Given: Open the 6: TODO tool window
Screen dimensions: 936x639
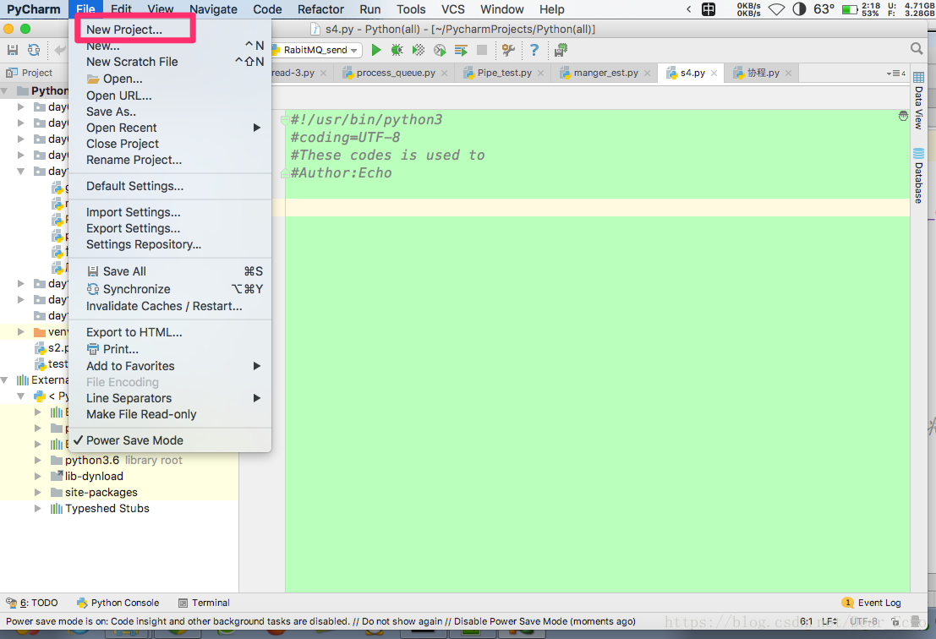Looking at the screenshot, I should [32, 603].
